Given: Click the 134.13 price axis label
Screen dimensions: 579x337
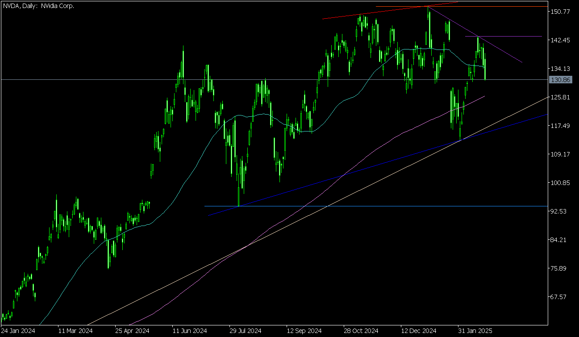Looking at the screenshot, I should click(561, 69).
